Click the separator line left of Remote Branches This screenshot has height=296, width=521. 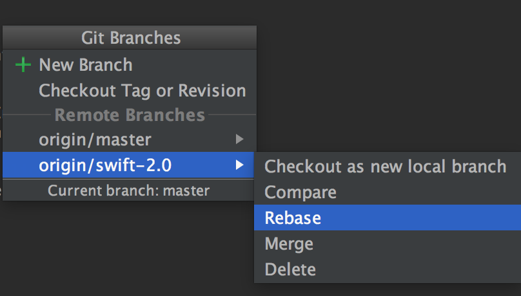point(26,115)
